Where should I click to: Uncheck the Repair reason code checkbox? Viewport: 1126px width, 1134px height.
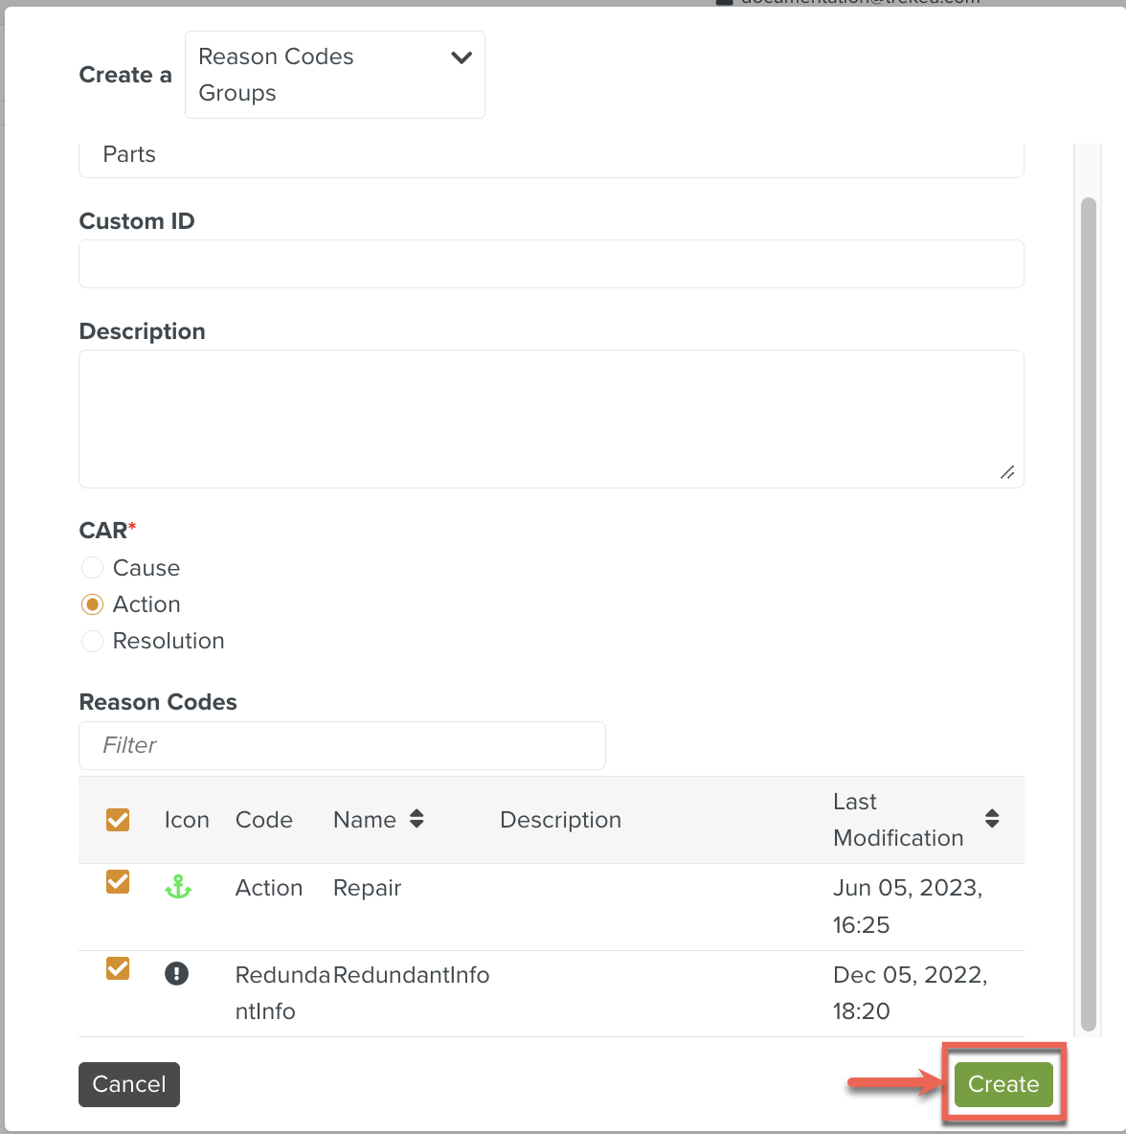click(x=118, y=881)
